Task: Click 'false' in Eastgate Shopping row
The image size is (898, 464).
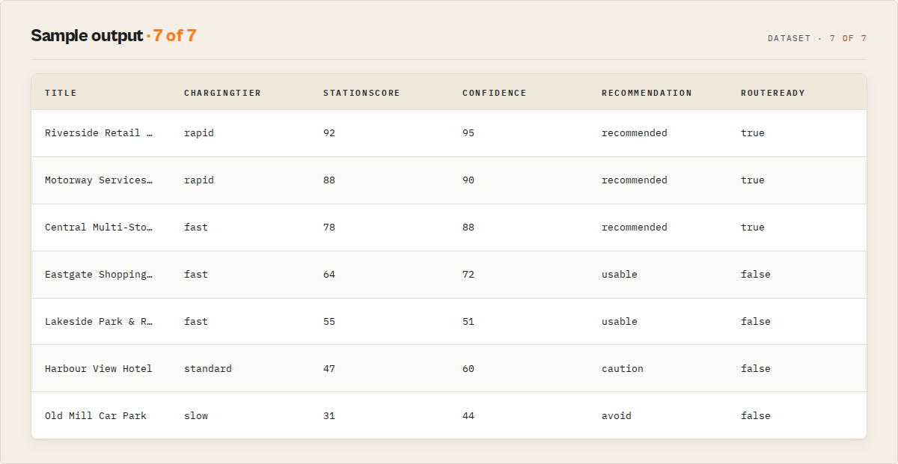Action: click(756, 275)
